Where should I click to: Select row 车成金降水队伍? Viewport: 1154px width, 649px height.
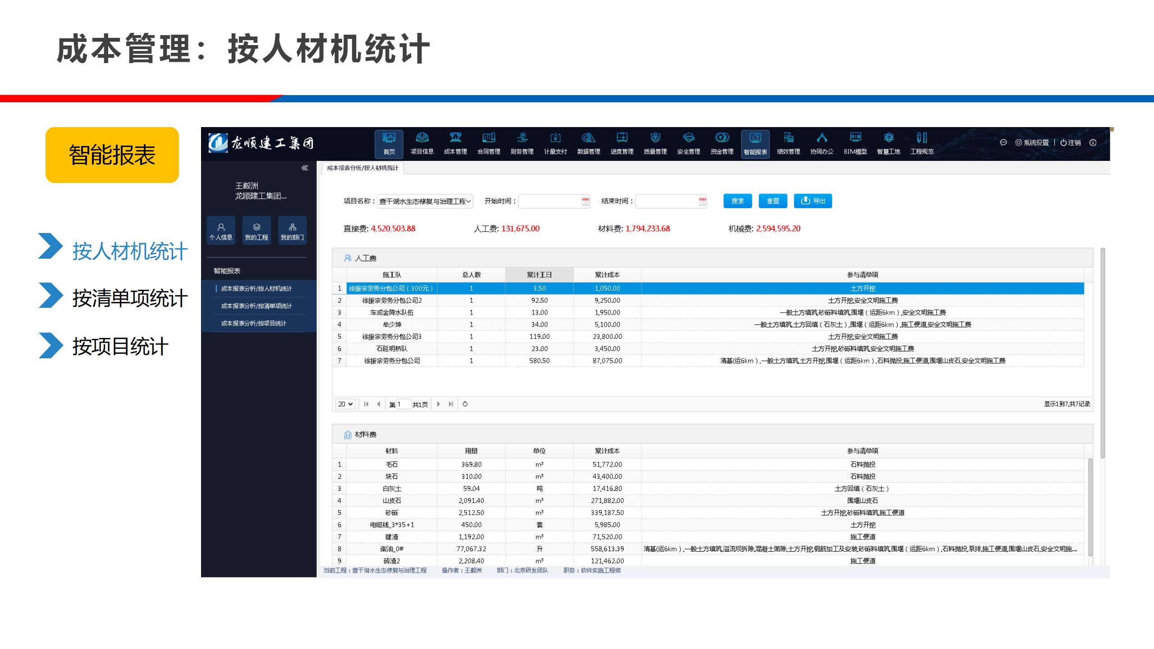[708, 312]
